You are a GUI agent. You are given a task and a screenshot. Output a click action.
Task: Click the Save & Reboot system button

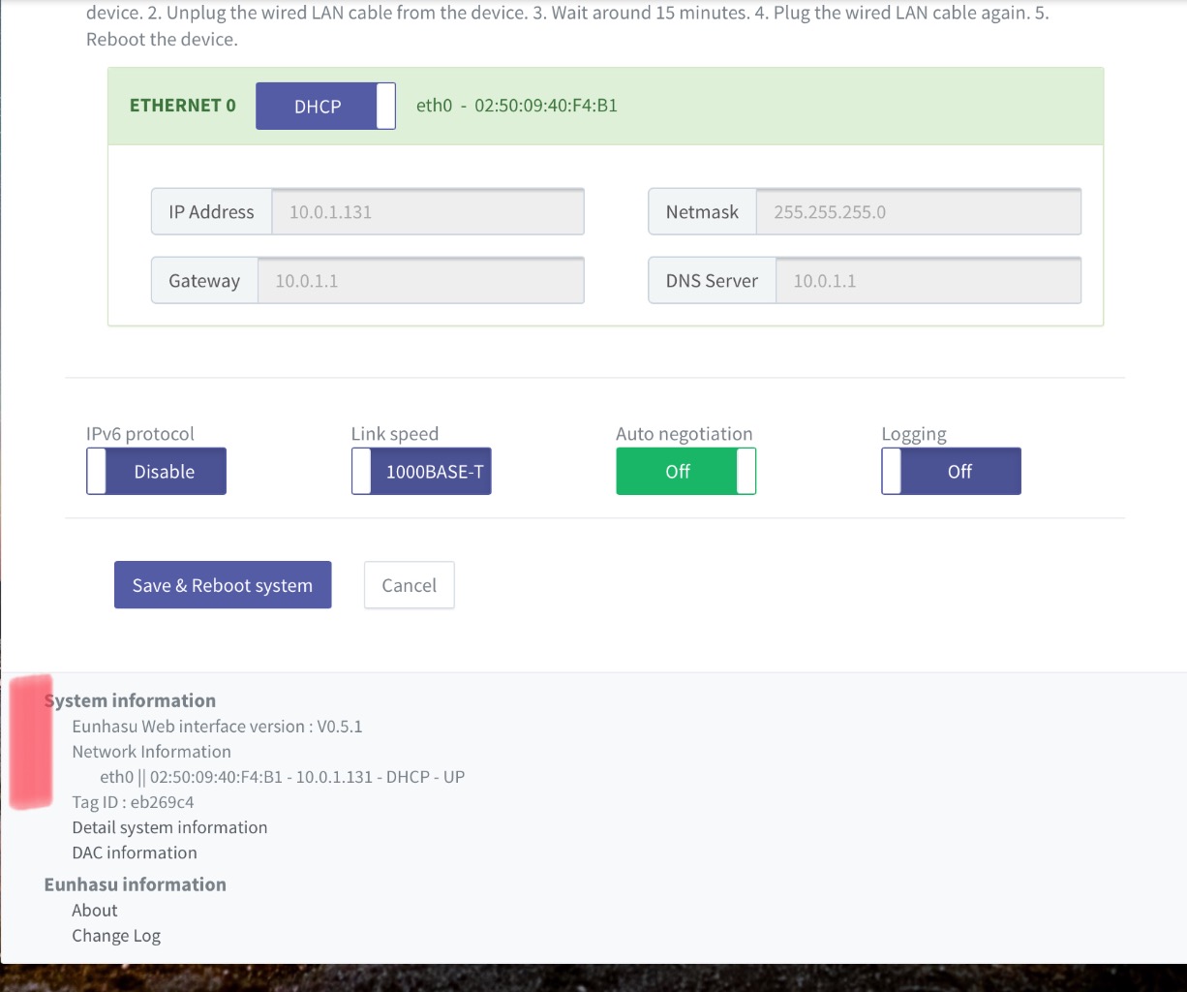click(x=223, y=585)
